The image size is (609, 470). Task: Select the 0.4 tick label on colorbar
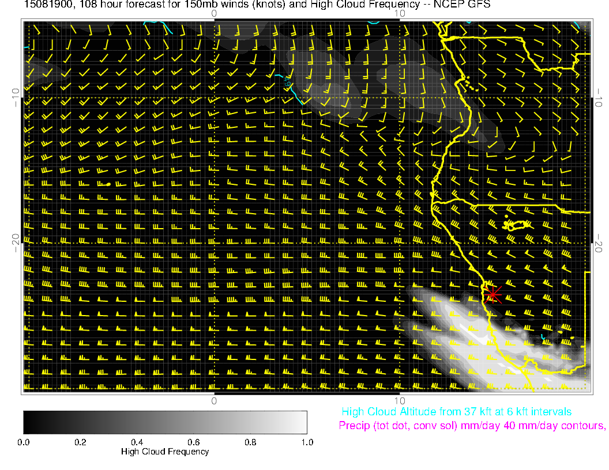point(137,442)
